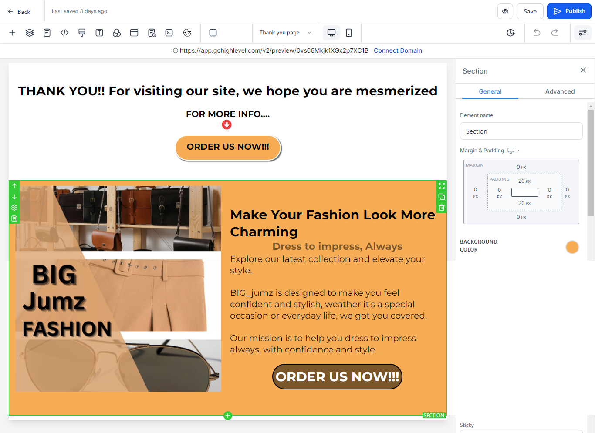
Task: Select the Explore our latest collection paragraph
Action: 328,265
